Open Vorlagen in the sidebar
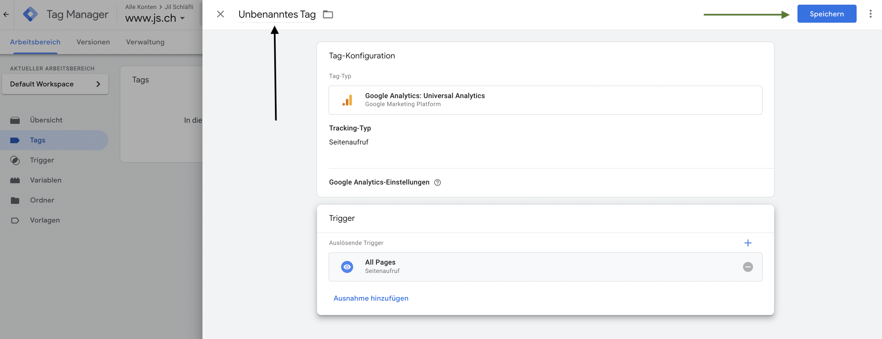882x339 pixels. (x=54, y=220)
